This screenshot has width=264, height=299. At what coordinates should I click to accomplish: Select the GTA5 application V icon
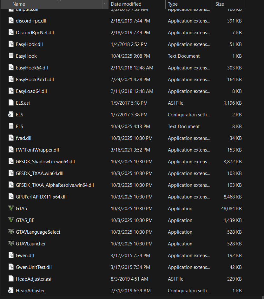pos(11,208)
